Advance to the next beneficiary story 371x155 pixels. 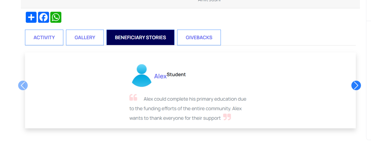coord(356,85)
